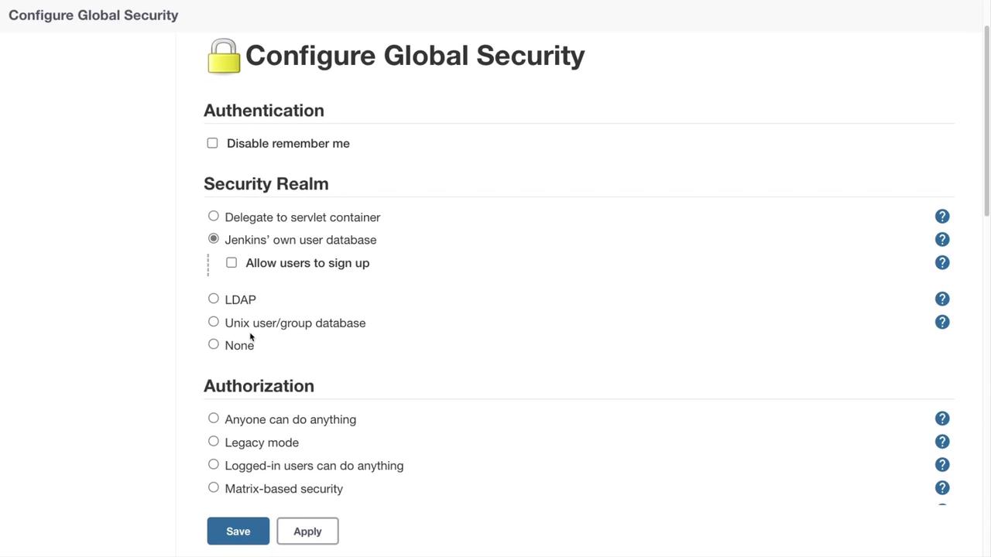The height and width of the screenshot is (557, 991).
Task: Choose Delegate to servlet container option
Action: (214, 216)
